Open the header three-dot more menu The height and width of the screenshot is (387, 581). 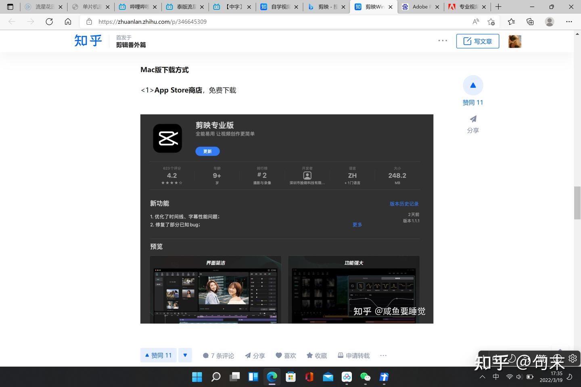click(x=443, y=41)
